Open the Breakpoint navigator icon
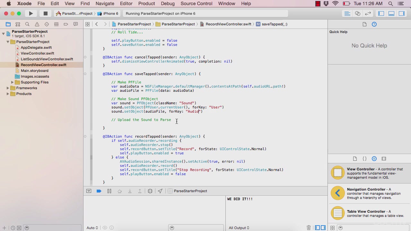Image resolution: width=411 pixels, height=231 pixels. click(66, 24)
